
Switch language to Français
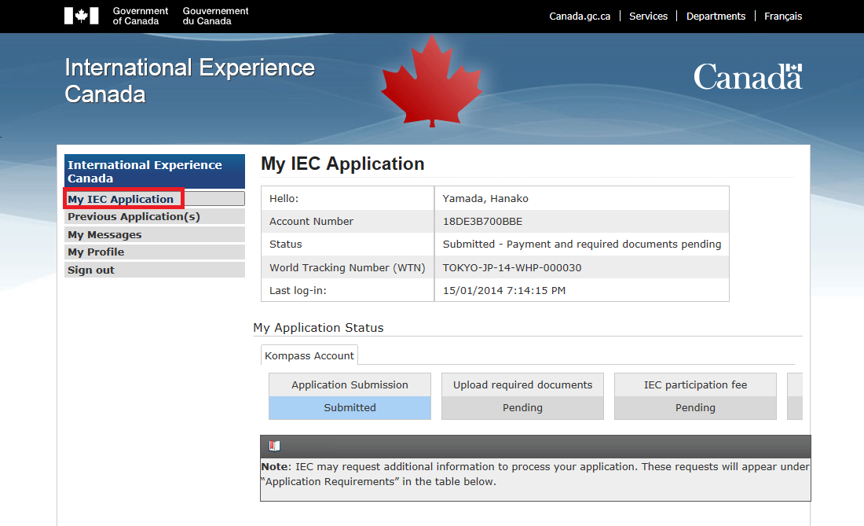tap(783, 16)
